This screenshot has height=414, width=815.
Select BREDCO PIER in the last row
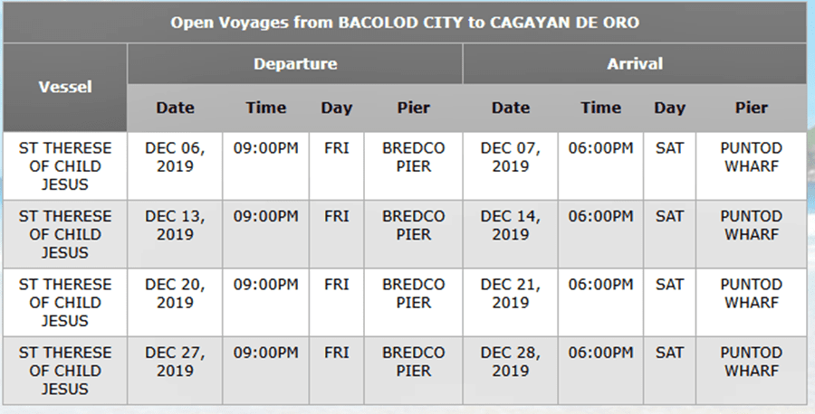coord(414,362)
